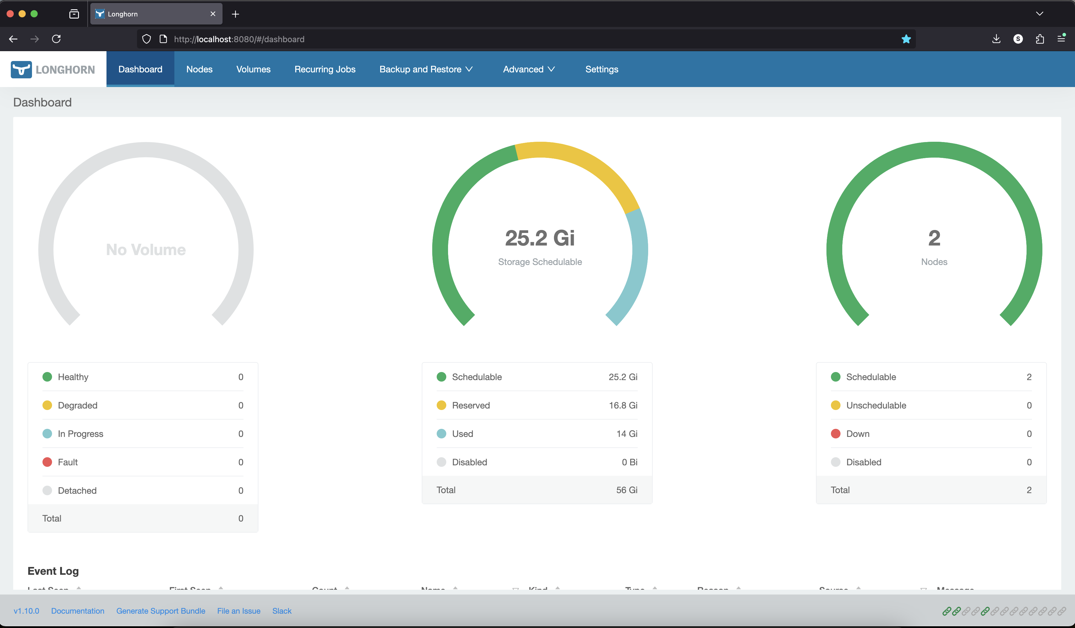Open the Settings menu item
The width and height of the screenshot is (1075, 628).
point(601,69)
